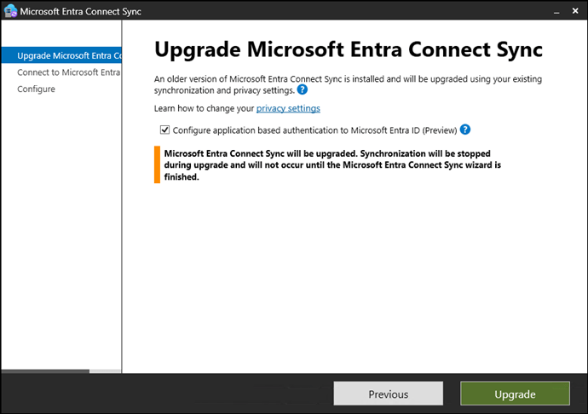
Task: Open help icon beside synchronization and privacy settings
Action: (x=303, y=89)
